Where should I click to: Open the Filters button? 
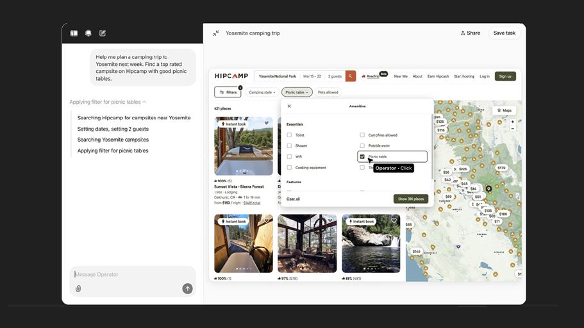click(228, 92)
